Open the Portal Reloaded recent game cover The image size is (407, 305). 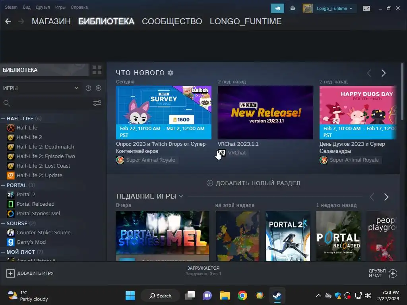339,236
